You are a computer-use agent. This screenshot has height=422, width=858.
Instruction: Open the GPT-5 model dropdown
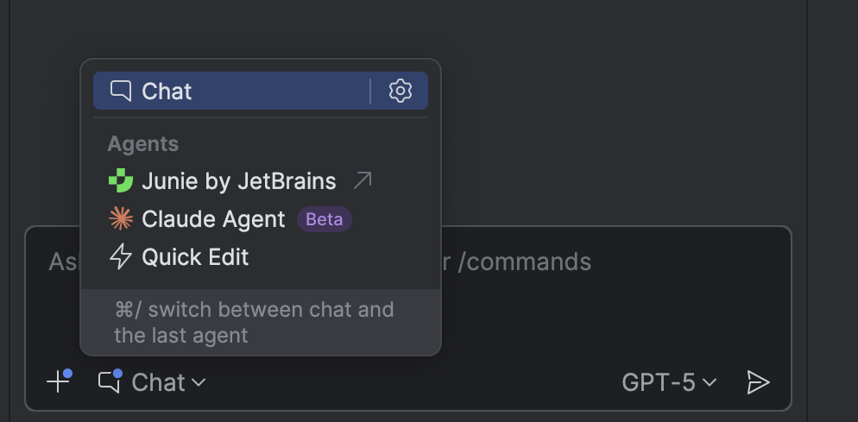(669, 382)
